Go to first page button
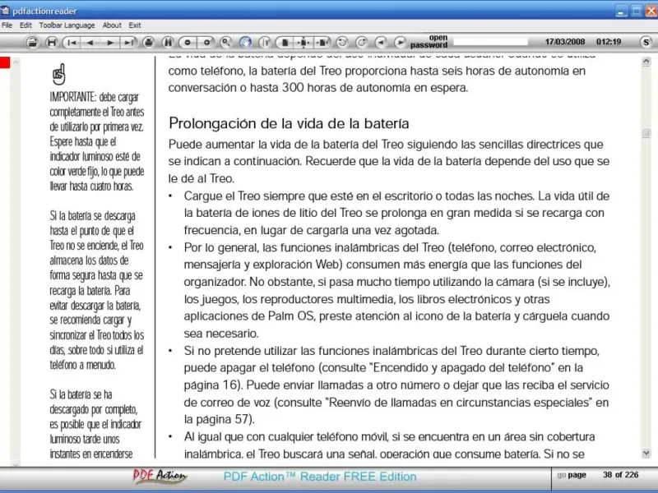Image resolution: width=658 pixels, height=493 pixels. click(72, 43)
